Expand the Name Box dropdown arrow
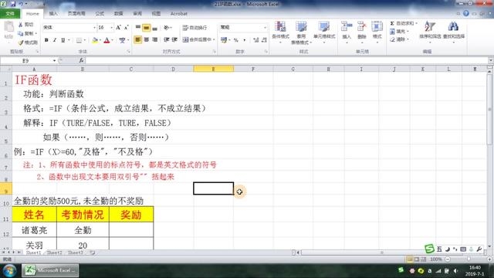The width and height of the screenshot is (494, 278). [54, 60]
